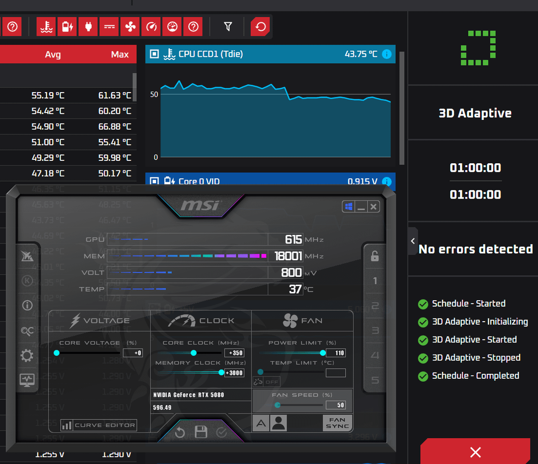This screenshot has width=538, height=464.
Task: Open info for Core 0 VID graph
Action: pyautogui.click(x=387, y=181)
